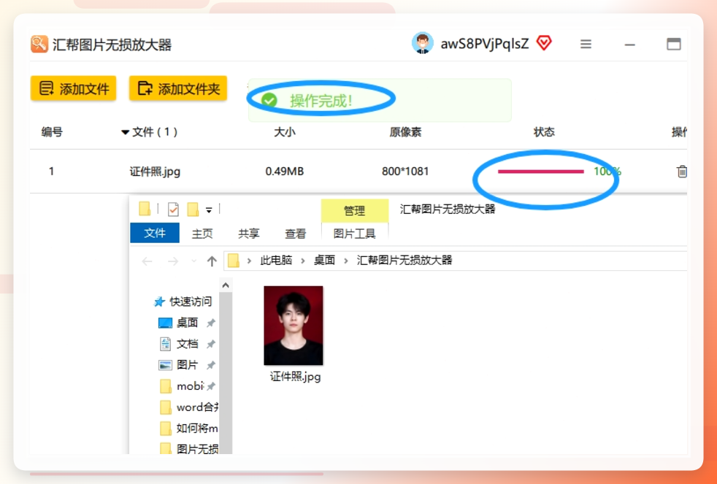Click the 添加文件夹 button
This screenshot has height=484, width=717.
coord(178,88)
